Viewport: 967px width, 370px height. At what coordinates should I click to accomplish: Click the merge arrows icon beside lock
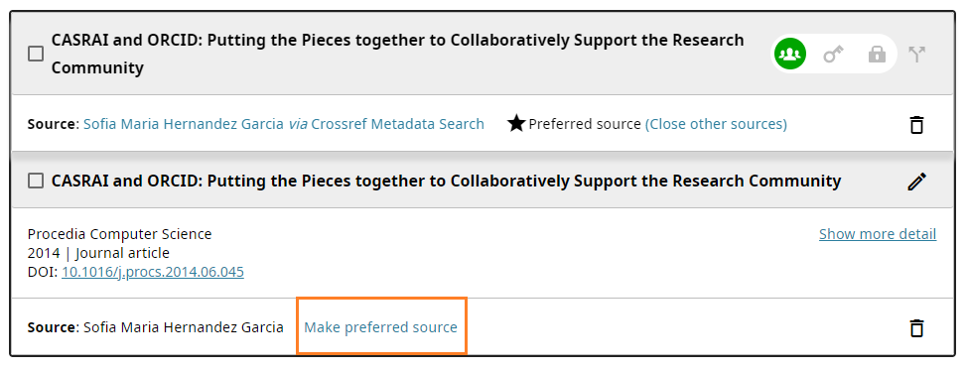(x=917, y=55)
